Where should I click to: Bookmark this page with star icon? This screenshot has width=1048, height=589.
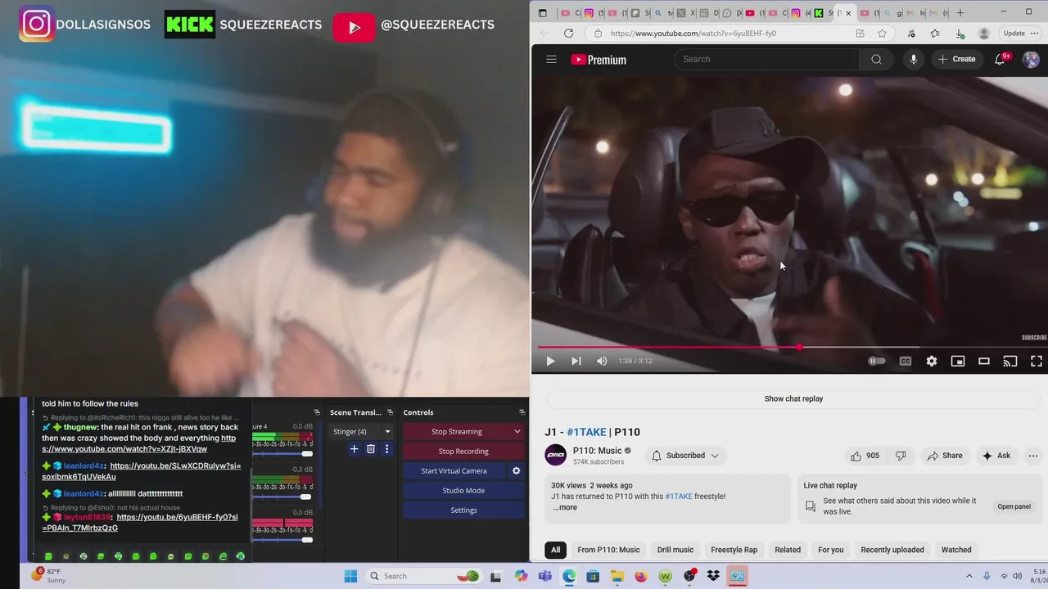(x=882, y=34)
